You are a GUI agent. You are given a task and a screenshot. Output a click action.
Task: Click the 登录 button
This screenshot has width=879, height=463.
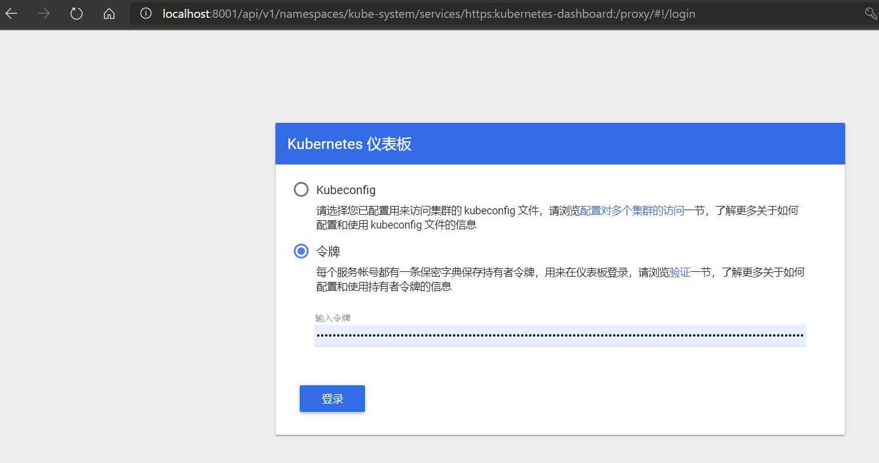point(332,399)
